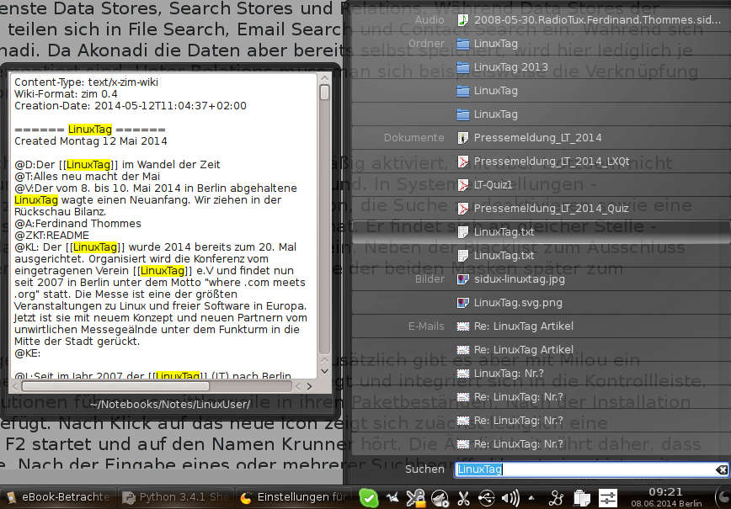Click the Amarok wolf tray icon

[x=440, y=498]
